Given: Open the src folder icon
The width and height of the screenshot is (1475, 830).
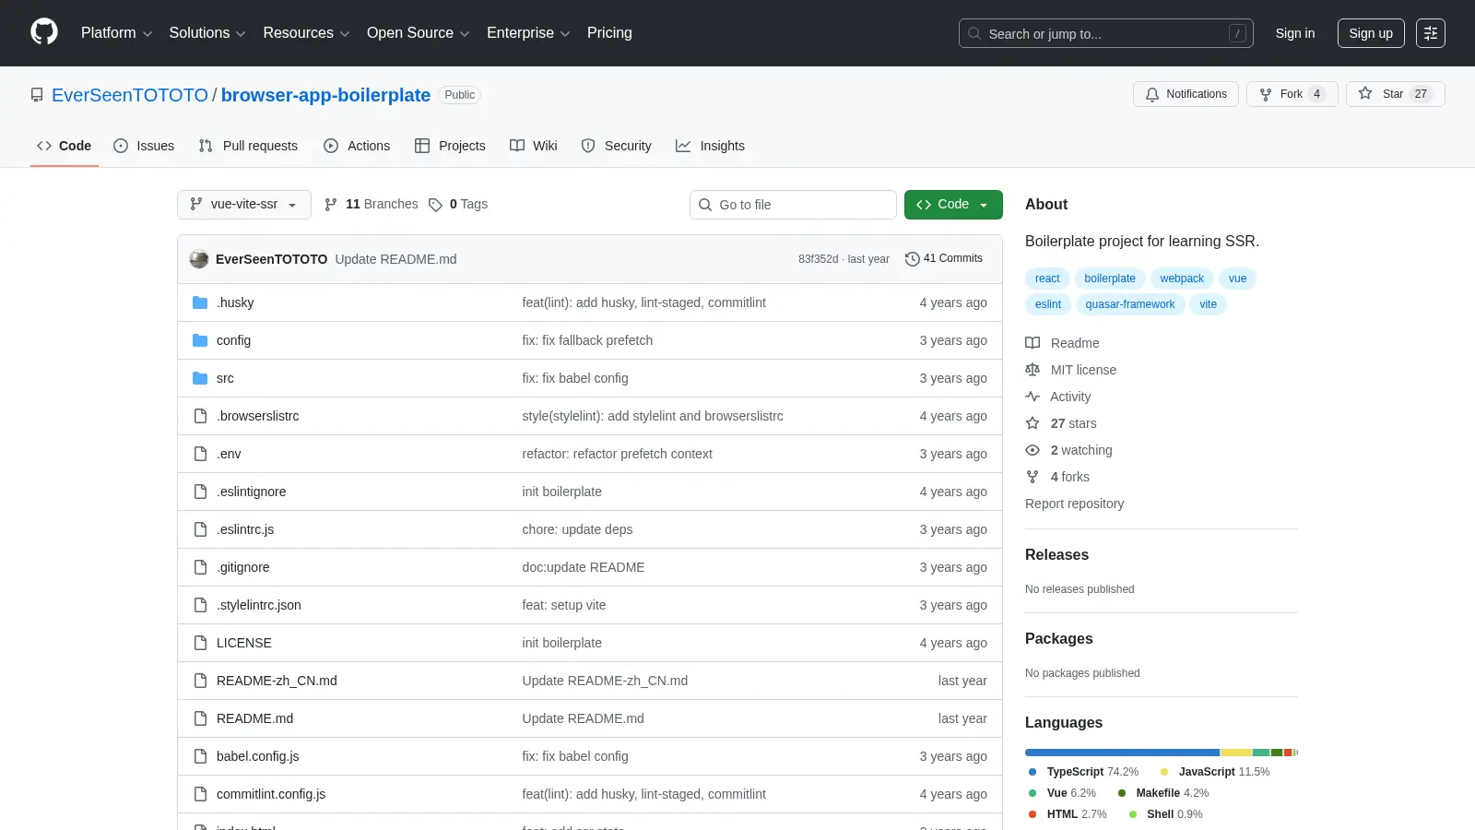Looking at the screenshot, I should [200, 378].
